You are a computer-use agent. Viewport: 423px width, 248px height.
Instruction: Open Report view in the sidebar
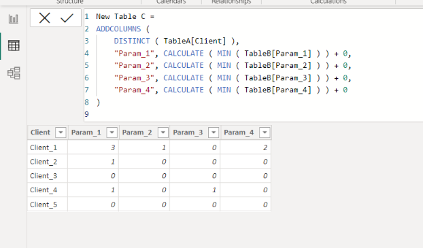click(x=14, y=19)
